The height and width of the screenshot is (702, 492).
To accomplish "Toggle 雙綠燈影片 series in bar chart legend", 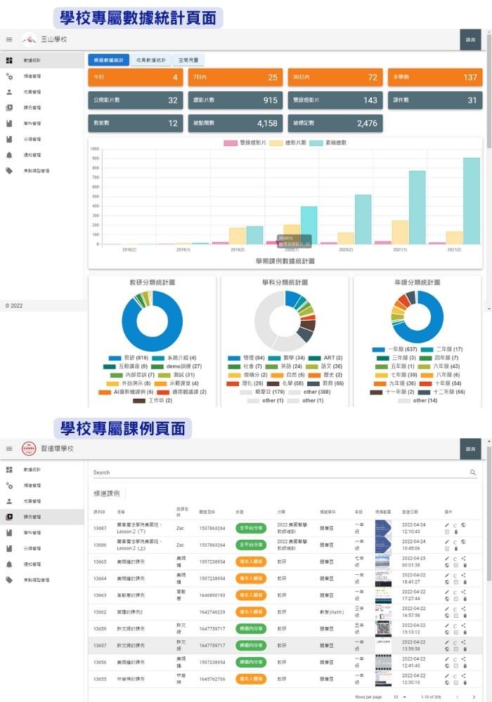I will tap(231, 143).
